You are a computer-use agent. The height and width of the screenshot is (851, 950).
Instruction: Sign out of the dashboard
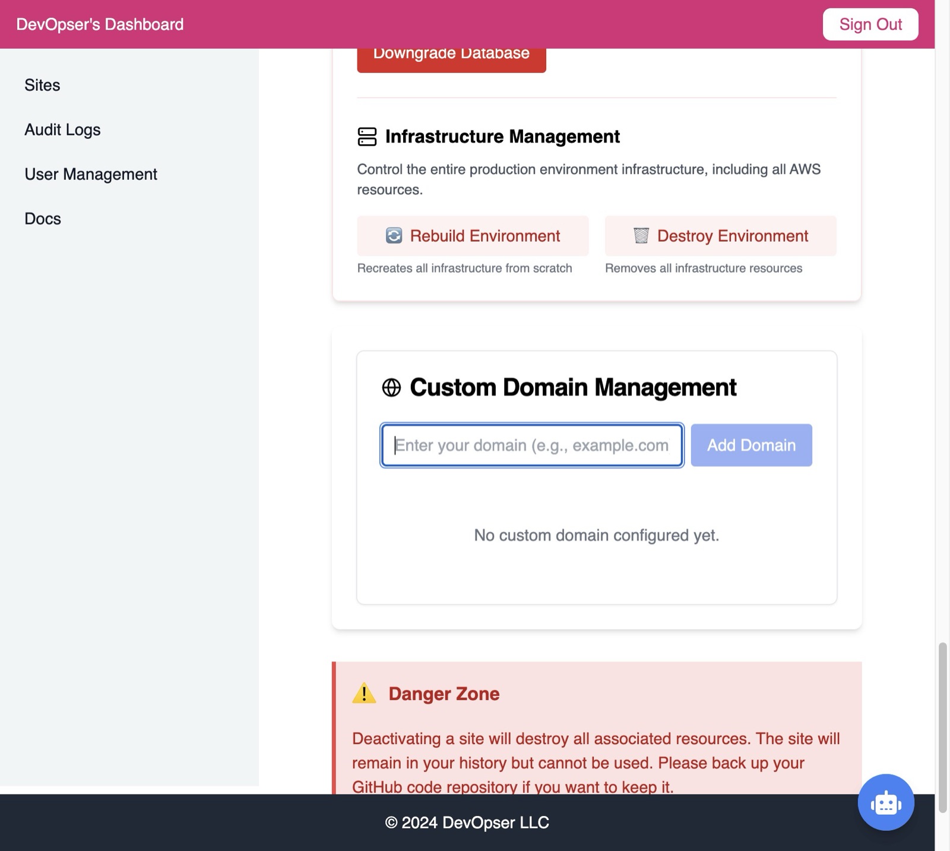coord(870,24)
